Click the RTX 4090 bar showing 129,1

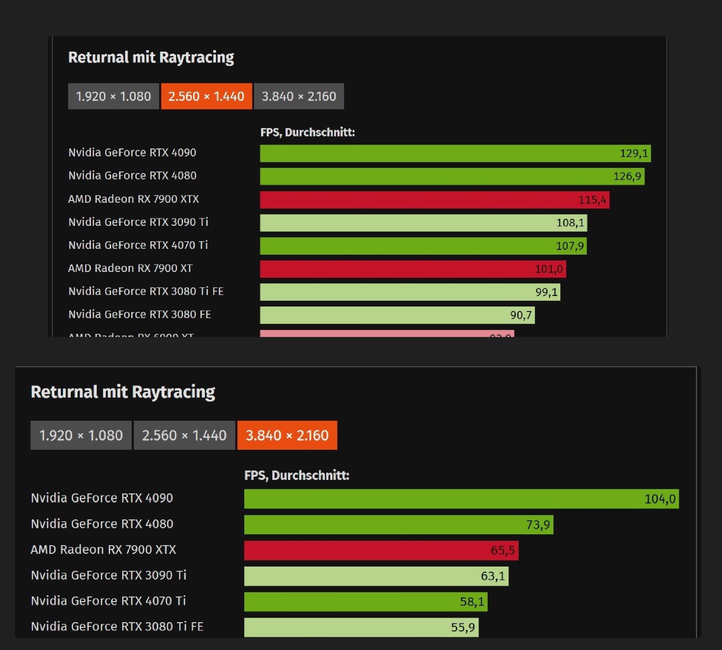point(455,153)
